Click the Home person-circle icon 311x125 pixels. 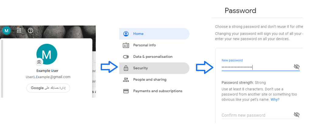pyautogui.click(x=126, y=34)
